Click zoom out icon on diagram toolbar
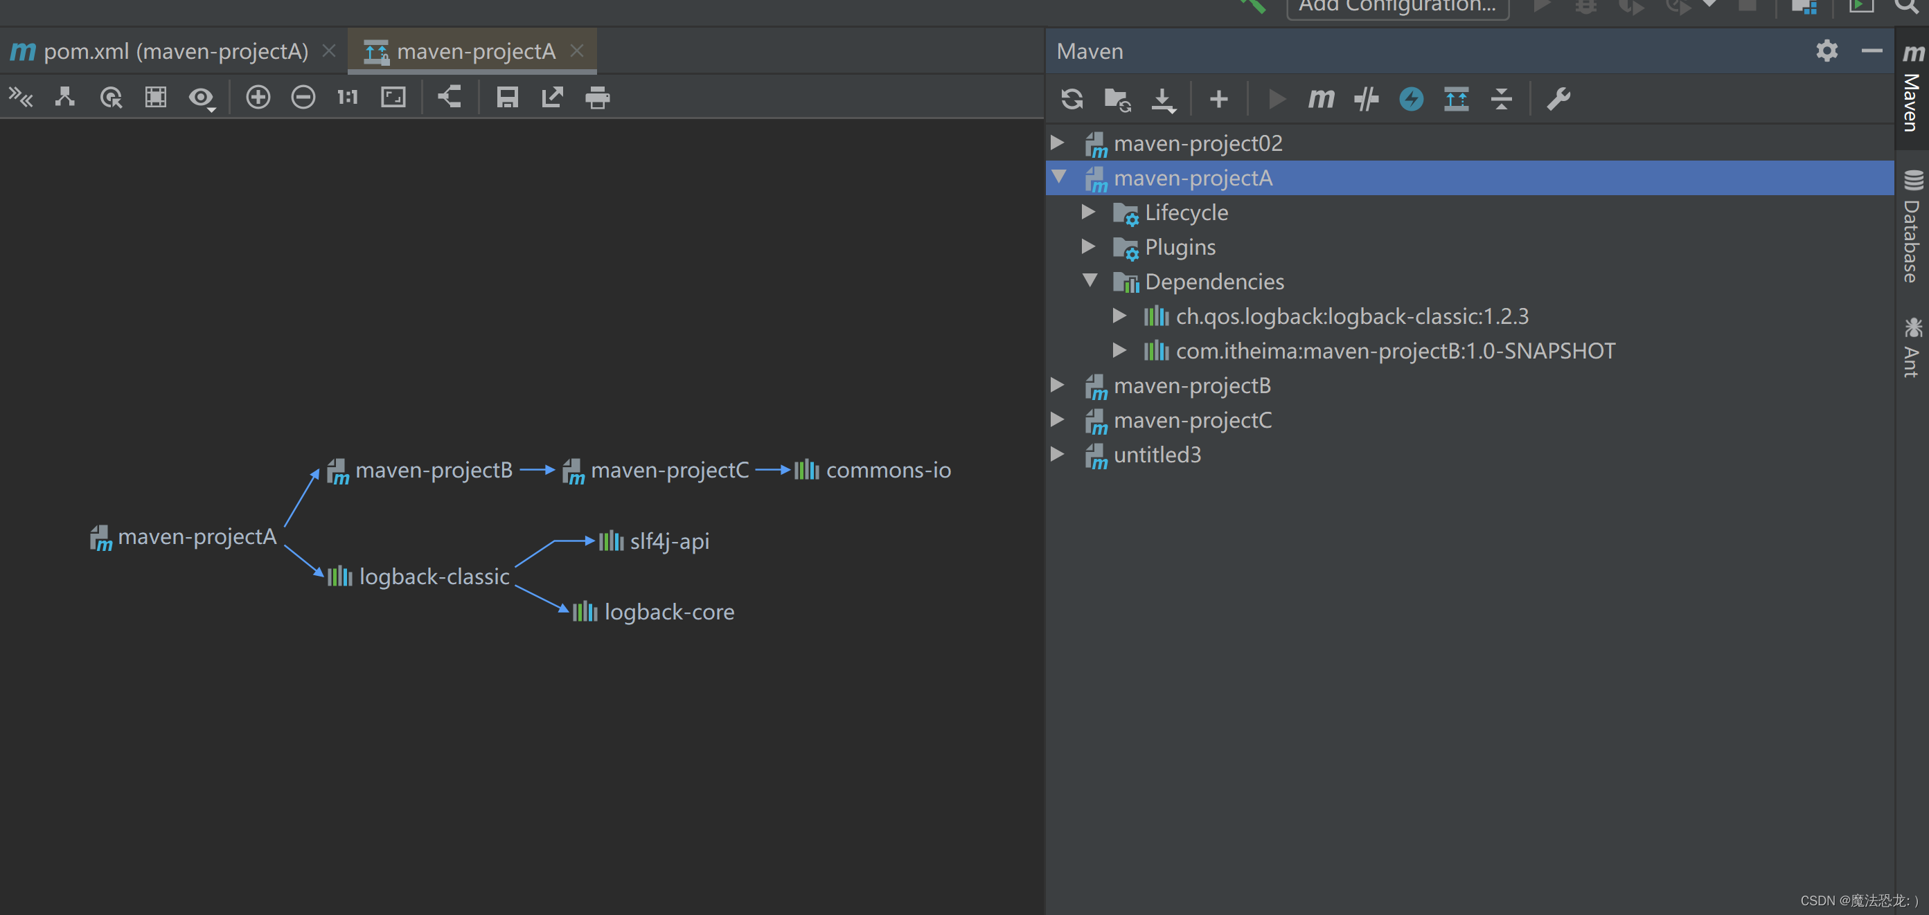 coord(303,98)
